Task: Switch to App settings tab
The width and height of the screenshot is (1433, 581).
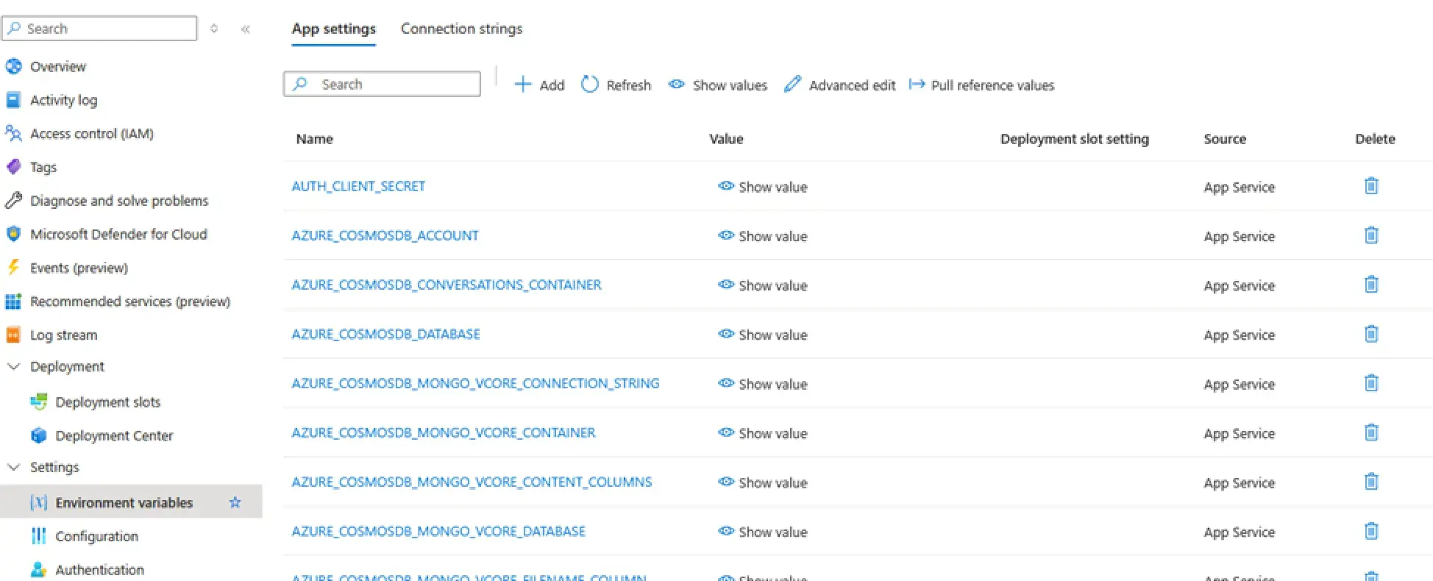Action: [333, 29]
